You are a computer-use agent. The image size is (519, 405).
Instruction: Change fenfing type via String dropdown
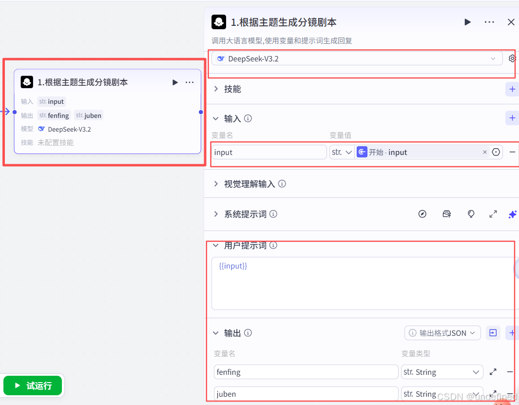[442, 372]
